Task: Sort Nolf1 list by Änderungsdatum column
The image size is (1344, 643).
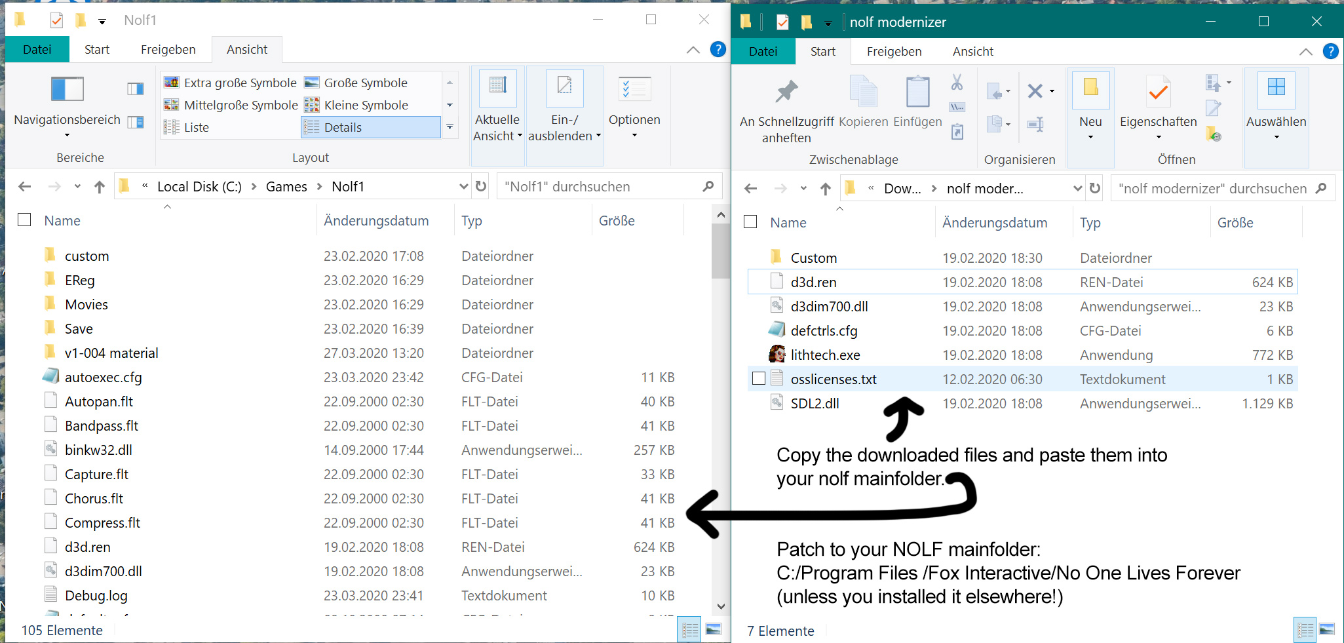Action: pos(376,221)
